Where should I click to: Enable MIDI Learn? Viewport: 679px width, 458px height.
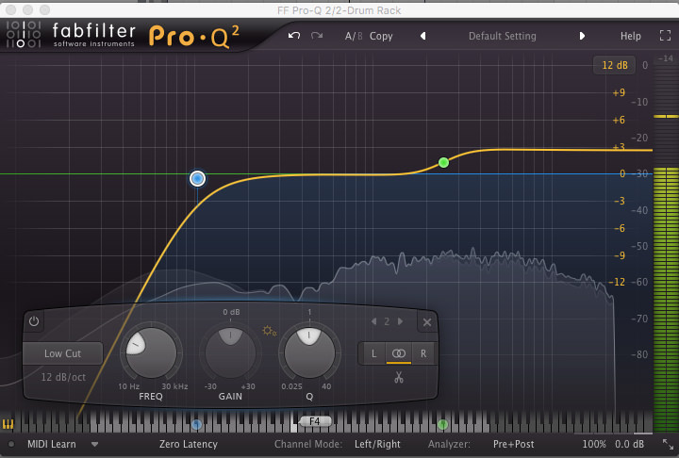(x=52, y=444)
